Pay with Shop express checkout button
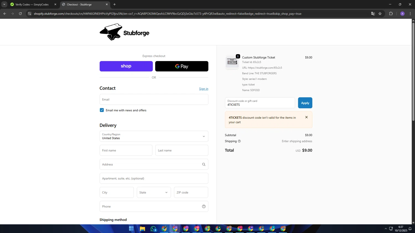 tap(126, 66)
